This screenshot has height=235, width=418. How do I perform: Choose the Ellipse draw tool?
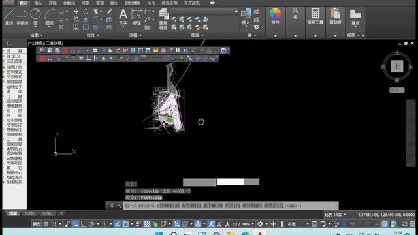tap(61, 20)
